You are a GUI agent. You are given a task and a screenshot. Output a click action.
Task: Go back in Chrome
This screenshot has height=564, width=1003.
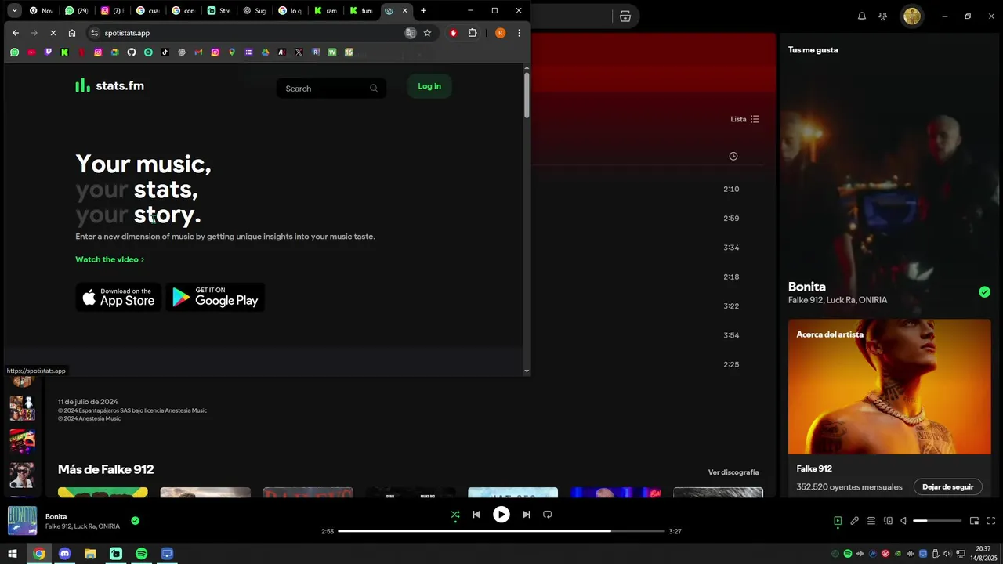point(16,33)
